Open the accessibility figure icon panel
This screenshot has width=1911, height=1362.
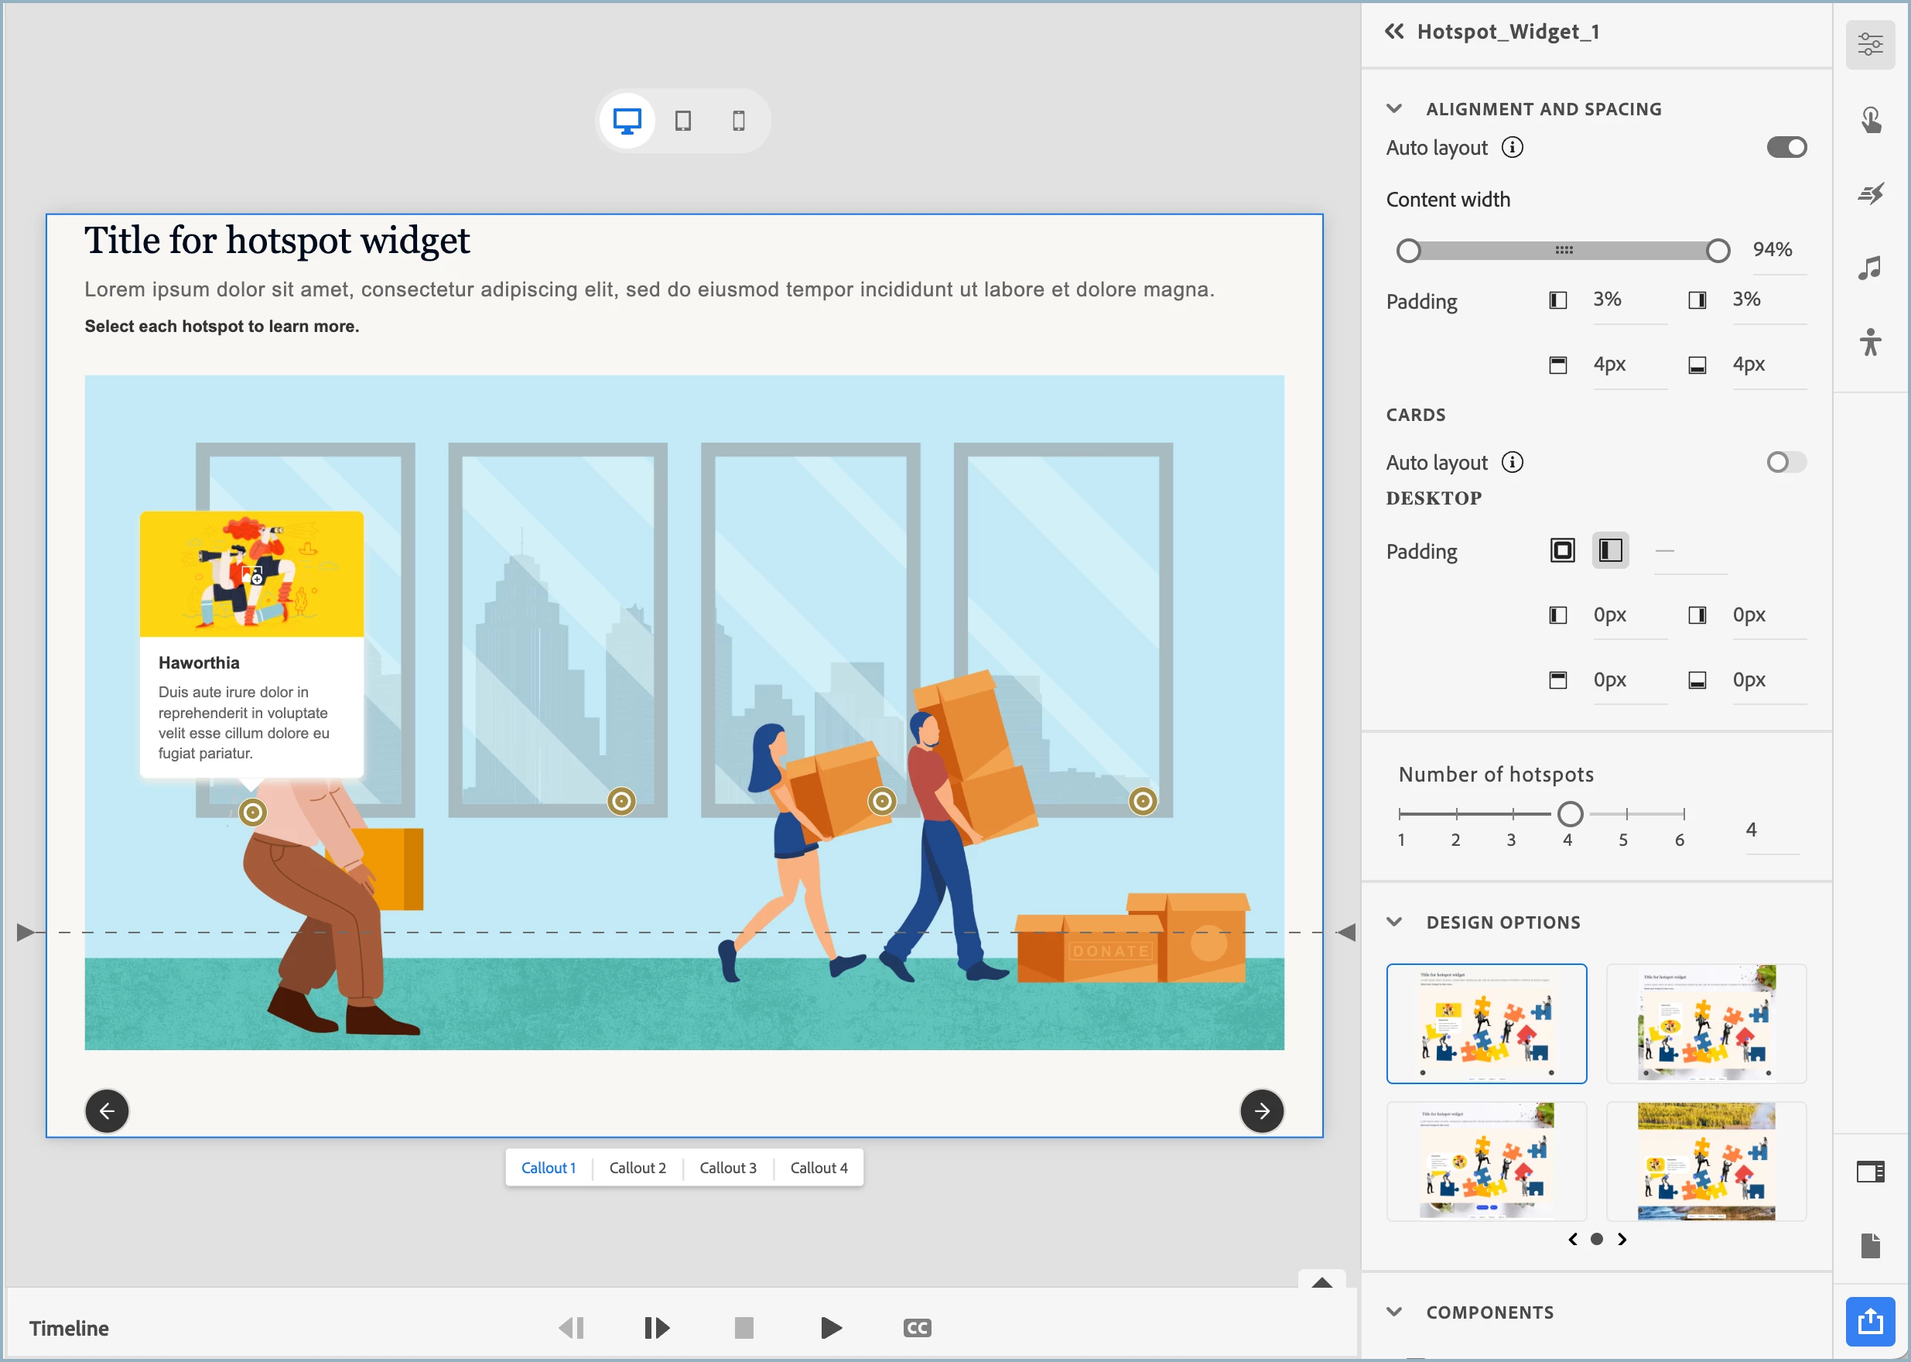tap(1870, 342)
